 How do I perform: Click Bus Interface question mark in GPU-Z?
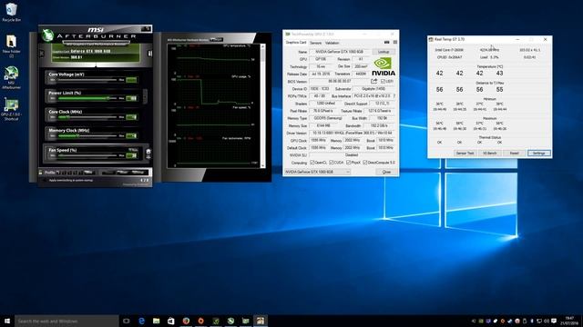pyautogui.click(x=394, y=95)
